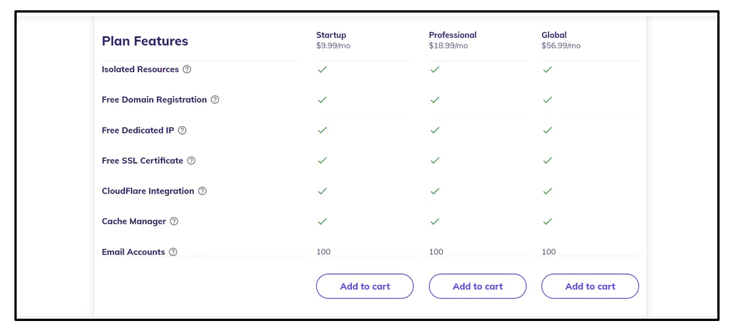Select the Startup plan column heading

(x=331, y=35)
